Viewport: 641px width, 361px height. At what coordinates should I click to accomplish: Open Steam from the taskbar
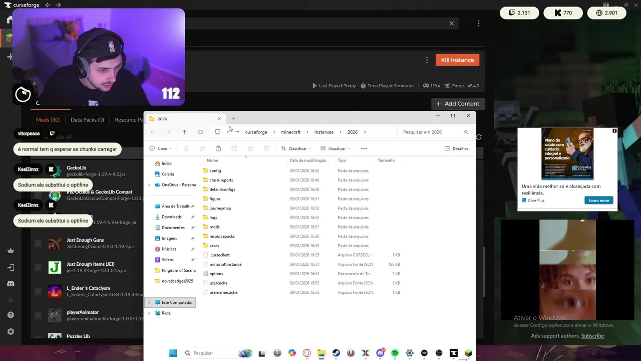336,353
